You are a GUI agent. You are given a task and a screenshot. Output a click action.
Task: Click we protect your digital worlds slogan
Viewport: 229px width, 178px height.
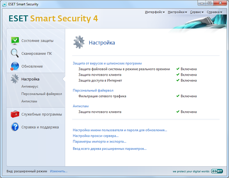pyautogui.click(x=191, y=171)
